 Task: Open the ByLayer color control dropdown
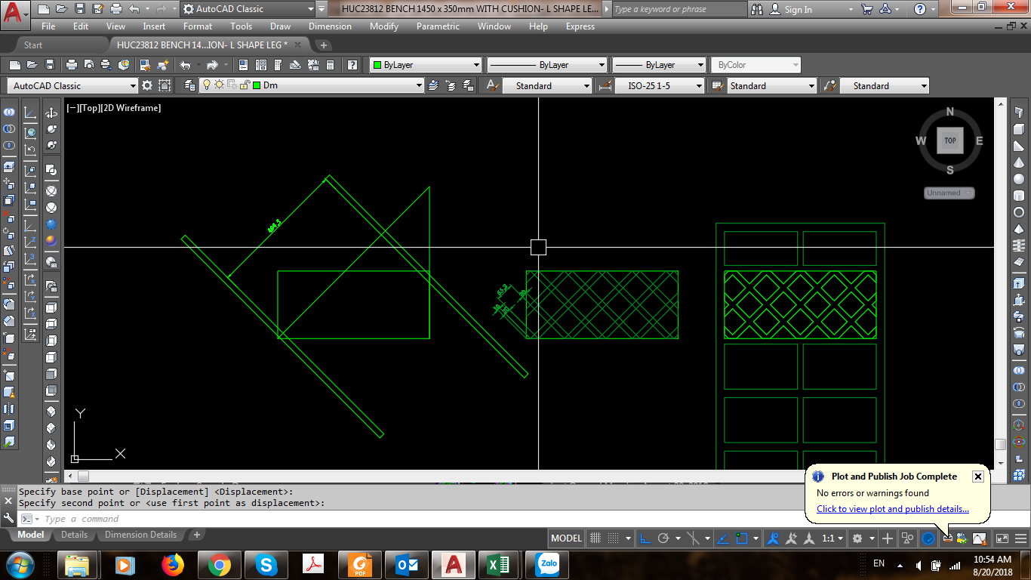click(x=425, y=65)
